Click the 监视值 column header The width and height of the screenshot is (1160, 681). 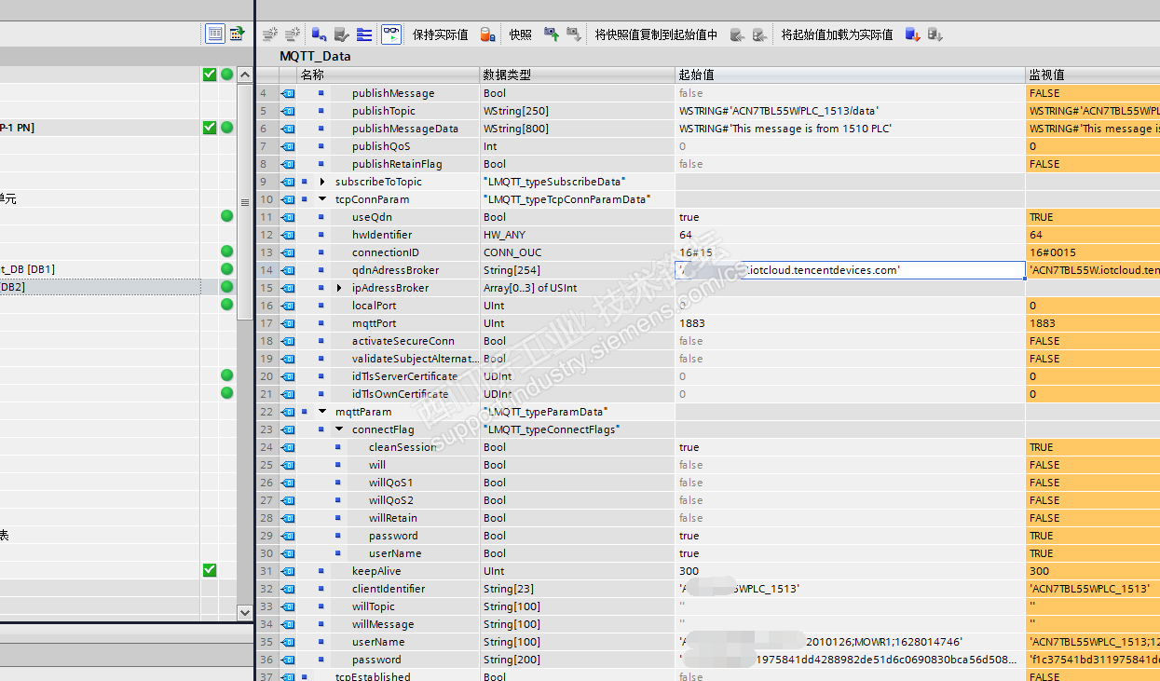click(1092, 75)
